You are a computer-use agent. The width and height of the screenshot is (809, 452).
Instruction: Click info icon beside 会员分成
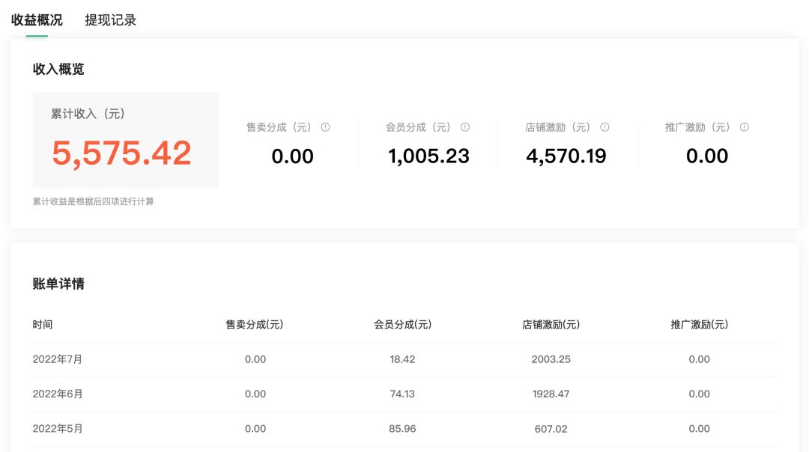[464, 127]
